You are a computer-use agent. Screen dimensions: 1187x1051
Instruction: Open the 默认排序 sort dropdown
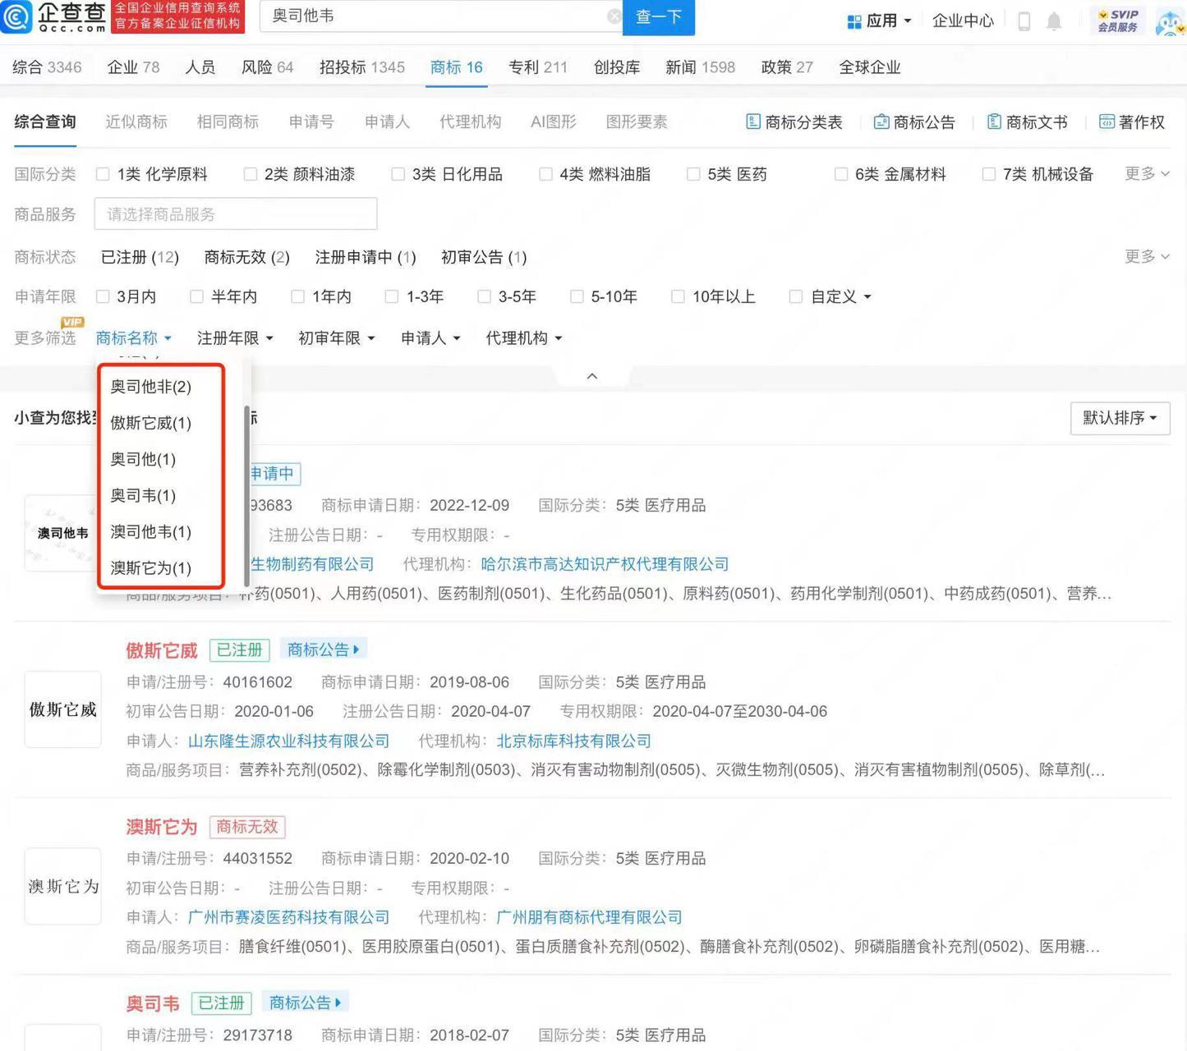click(1120, 419)
